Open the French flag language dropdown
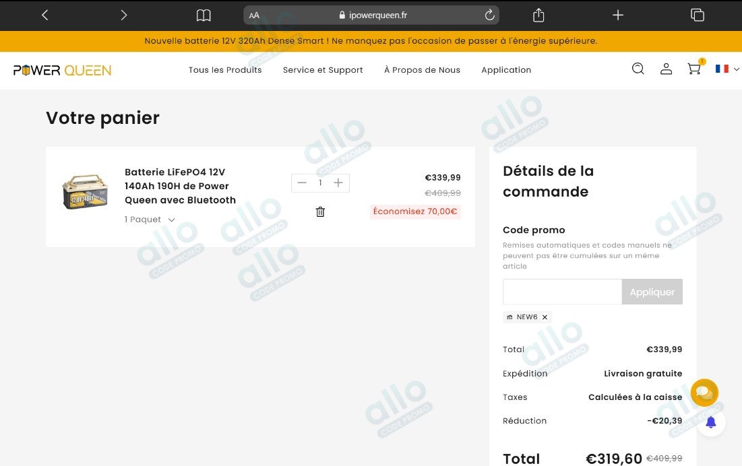 (727, 69)
